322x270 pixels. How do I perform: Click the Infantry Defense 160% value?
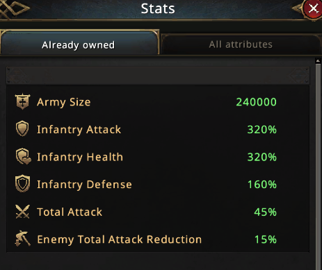(262, 185)
